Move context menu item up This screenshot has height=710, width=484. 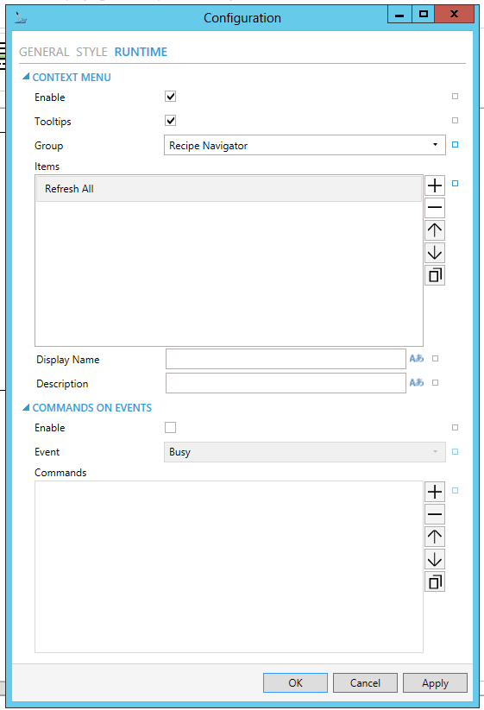pyautogui.click(x=435, y=230)
